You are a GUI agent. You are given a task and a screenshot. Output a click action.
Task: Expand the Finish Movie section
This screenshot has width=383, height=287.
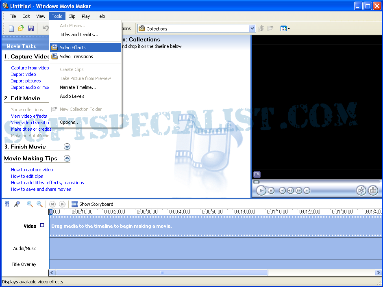tap(67, 147)
